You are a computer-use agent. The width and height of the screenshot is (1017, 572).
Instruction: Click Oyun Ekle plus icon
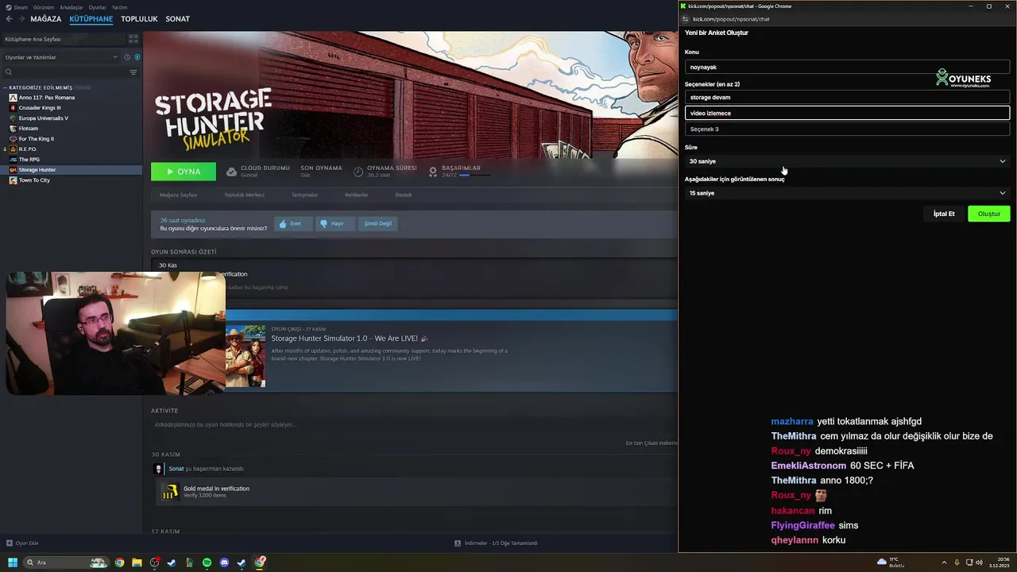(x=10, y=543)
